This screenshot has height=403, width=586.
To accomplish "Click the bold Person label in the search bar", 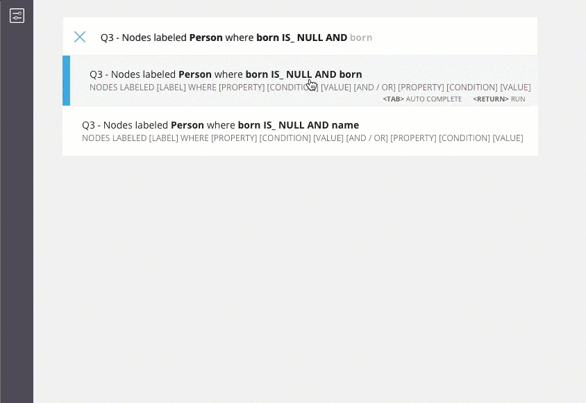I will pos(206,38).
